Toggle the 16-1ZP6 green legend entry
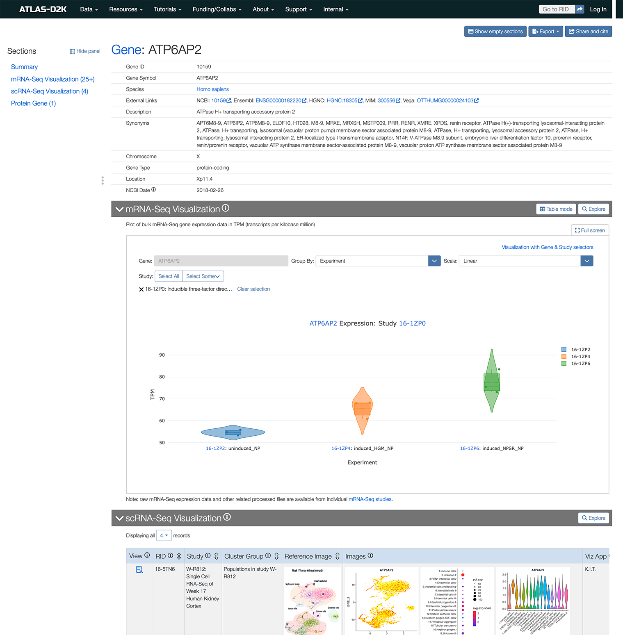 pyautogui.click(x=576, y=364)
